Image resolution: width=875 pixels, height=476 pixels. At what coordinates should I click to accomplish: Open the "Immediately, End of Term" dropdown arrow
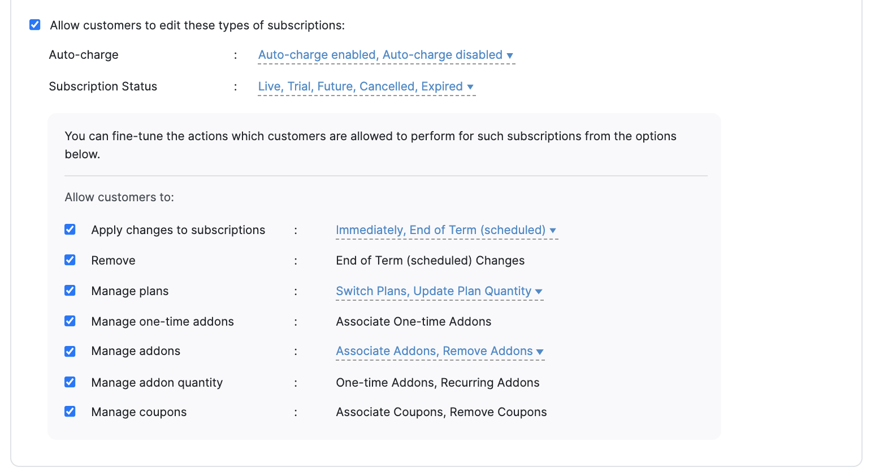(x=553, y=230)
